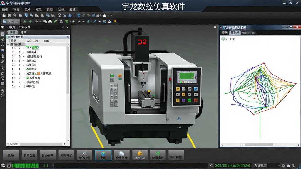301x169 pixels.
Task: Click the green pencil edit toolbar icon
Action: (x=56, y=22)
